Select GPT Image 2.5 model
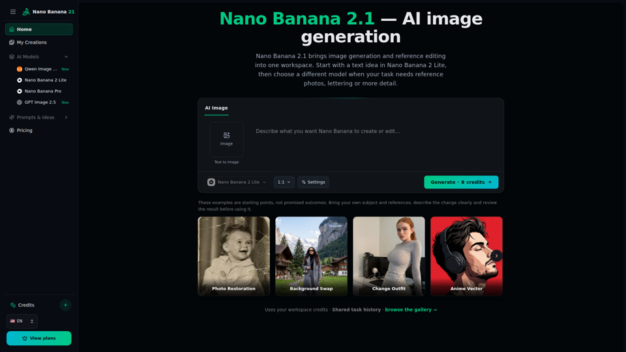Image resolution: width=626 pixels, height=352 pixels. click(42, 102)
